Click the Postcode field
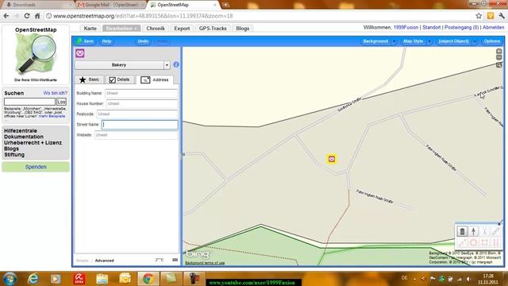This screenshot has width=508, height=286. 137,114
